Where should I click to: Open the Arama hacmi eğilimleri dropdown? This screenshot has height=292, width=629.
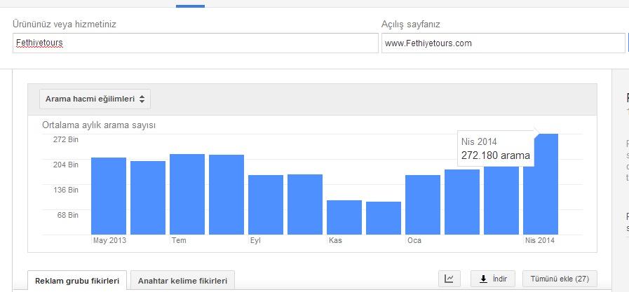click(x=95, y=99)
